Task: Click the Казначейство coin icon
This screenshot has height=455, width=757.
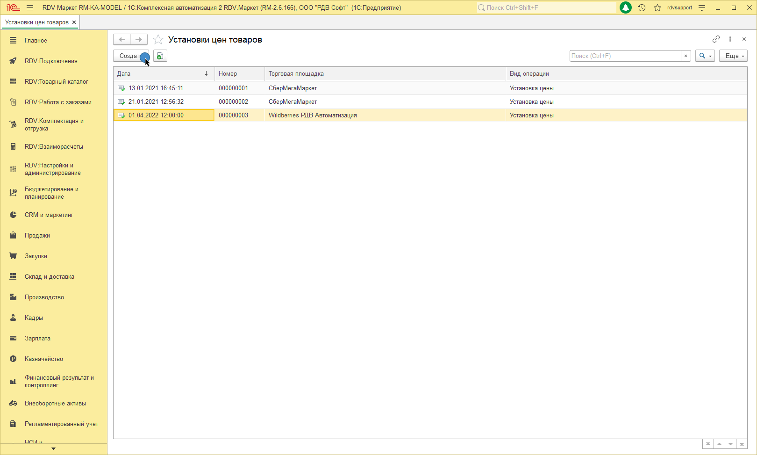Action: click(13, 359)
